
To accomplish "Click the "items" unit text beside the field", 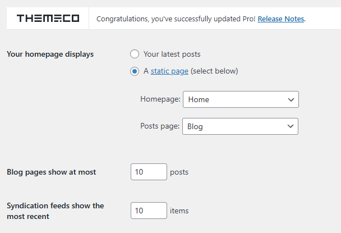I will [179, 211].
